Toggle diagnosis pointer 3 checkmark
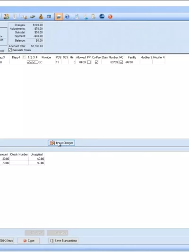 34,62
